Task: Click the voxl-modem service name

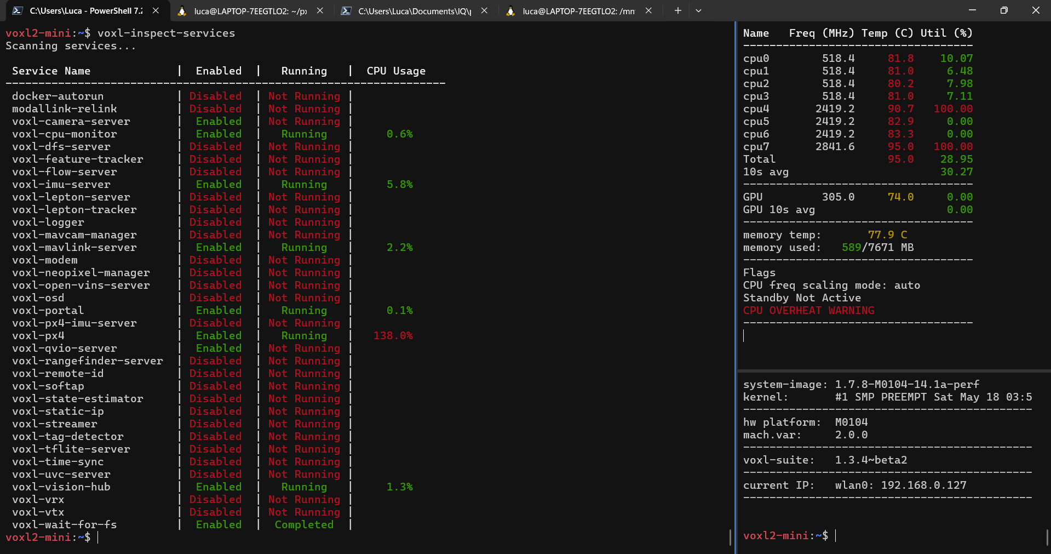Action: click(x=45, y=260)
